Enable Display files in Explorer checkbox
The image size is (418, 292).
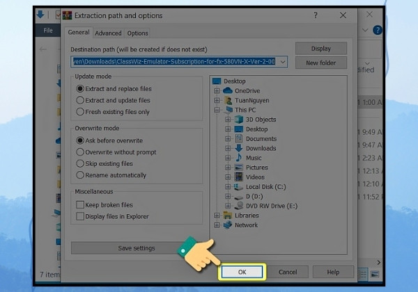pos(80,216)
